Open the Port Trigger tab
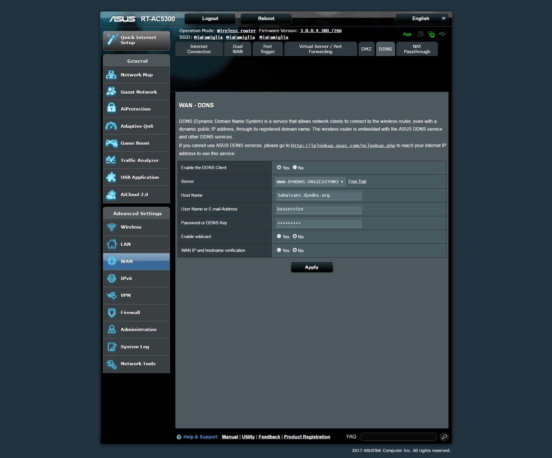The height and width of the screenshot is (458, 552). [x=267, y=49]
